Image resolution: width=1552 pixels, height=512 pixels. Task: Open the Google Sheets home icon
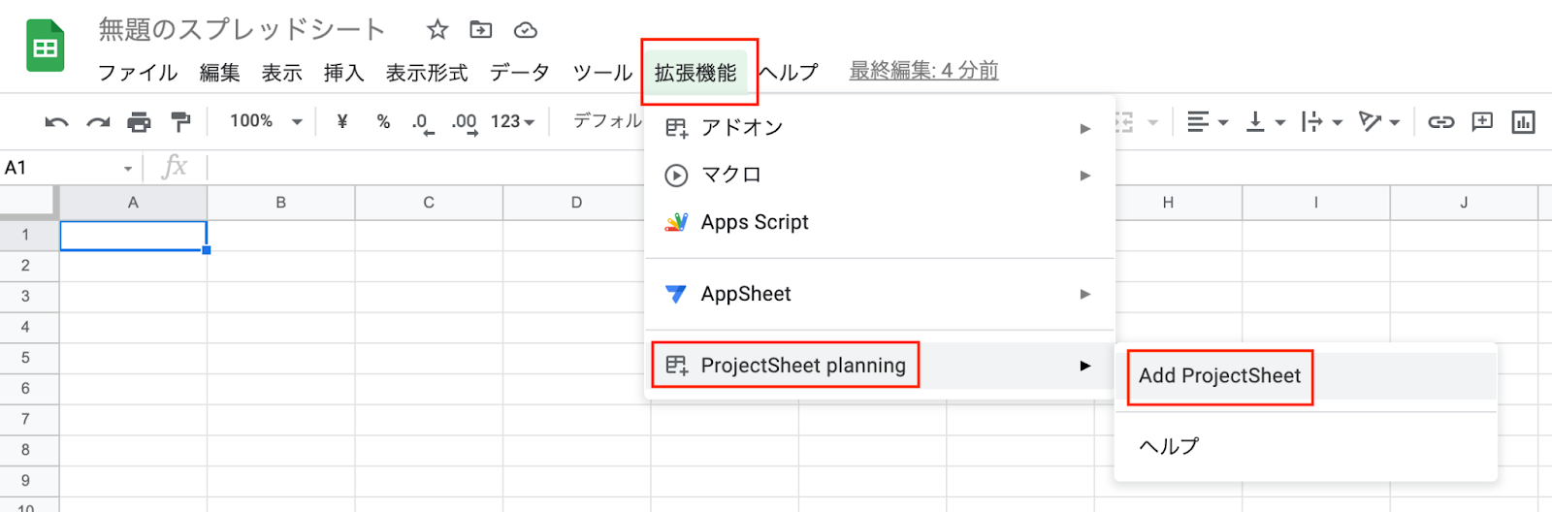45,46
